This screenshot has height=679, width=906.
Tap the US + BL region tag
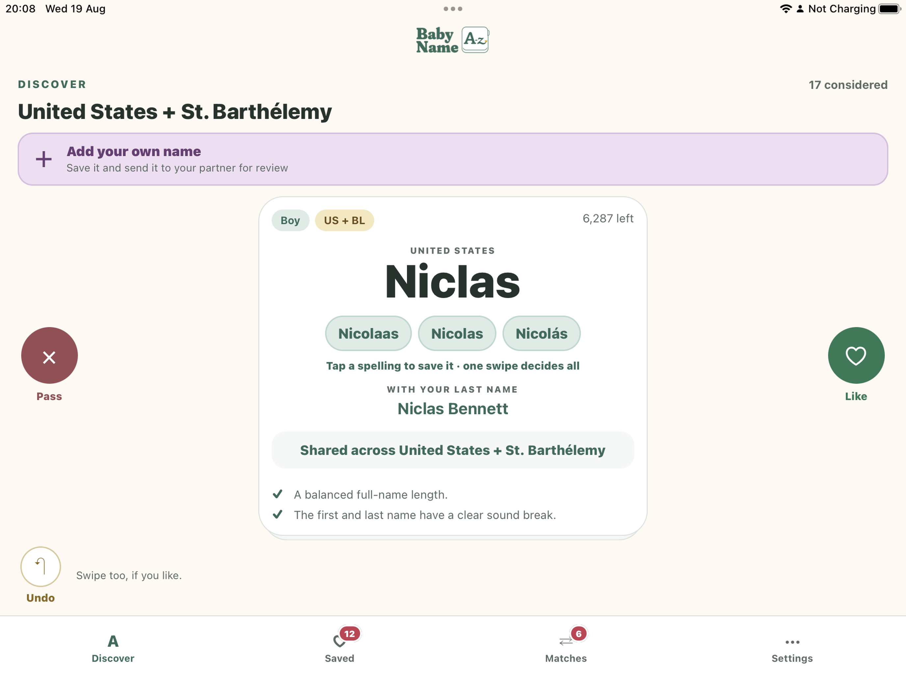pyautogui.click(x=344, y=220)
